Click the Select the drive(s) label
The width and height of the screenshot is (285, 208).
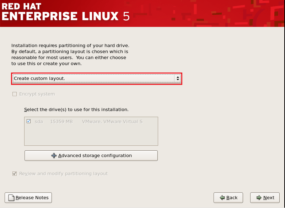coord(76,110)
